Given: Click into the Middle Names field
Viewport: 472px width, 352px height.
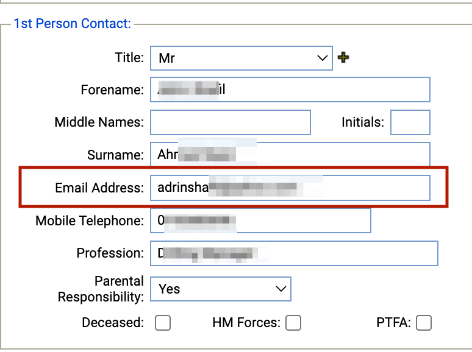Looking at the screenshot, I should click(230, 122).
